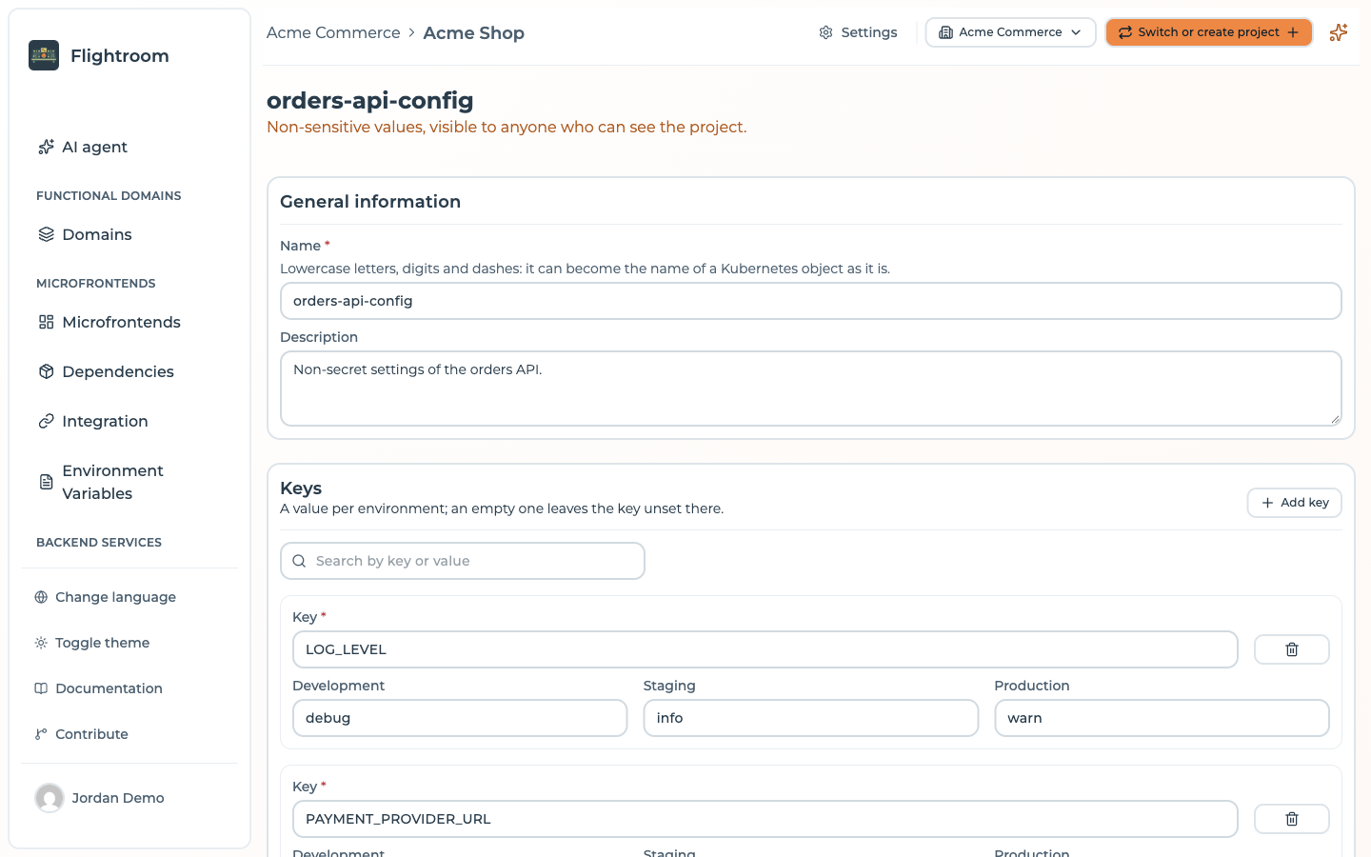The width and height of the screenshot is (1371, 857).
Task: Click the Flightroom logo icon
Action: tap(44, 55)
